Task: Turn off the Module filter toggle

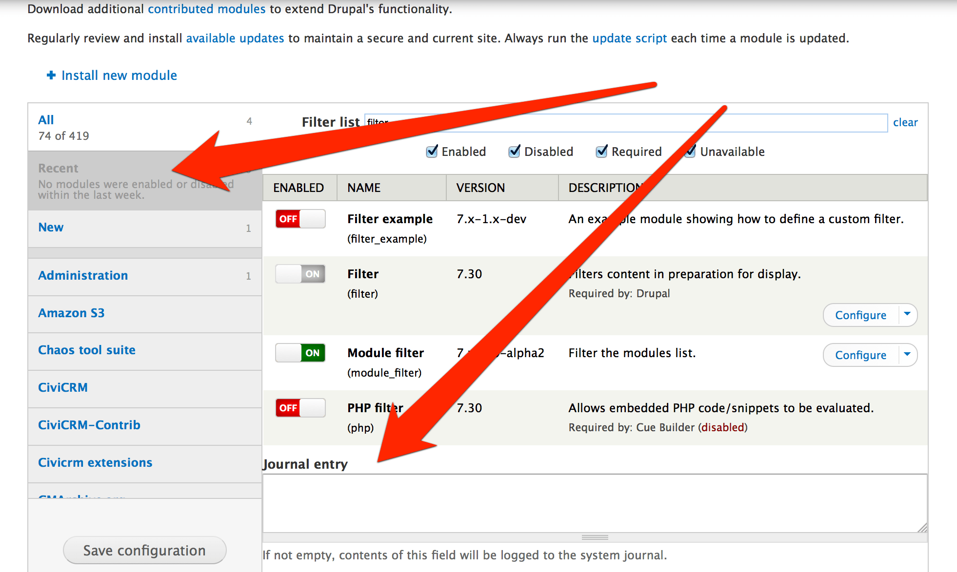Action: (300, 352)
